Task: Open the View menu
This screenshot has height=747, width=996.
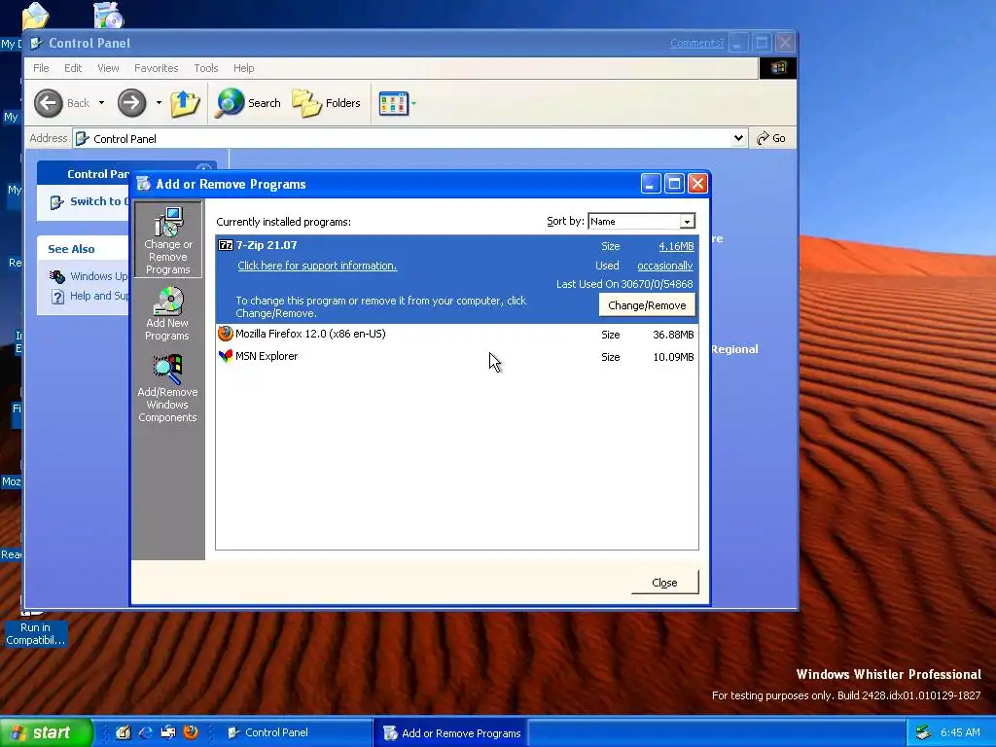Action: (x=108, y=68)
